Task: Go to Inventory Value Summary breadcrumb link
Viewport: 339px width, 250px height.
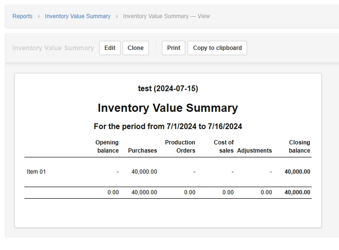Action: 78,16
